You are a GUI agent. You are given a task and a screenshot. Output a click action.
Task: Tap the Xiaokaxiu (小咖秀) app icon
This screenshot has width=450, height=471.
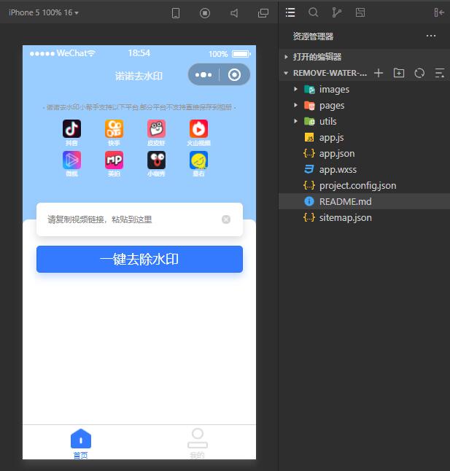coord(156,160)
